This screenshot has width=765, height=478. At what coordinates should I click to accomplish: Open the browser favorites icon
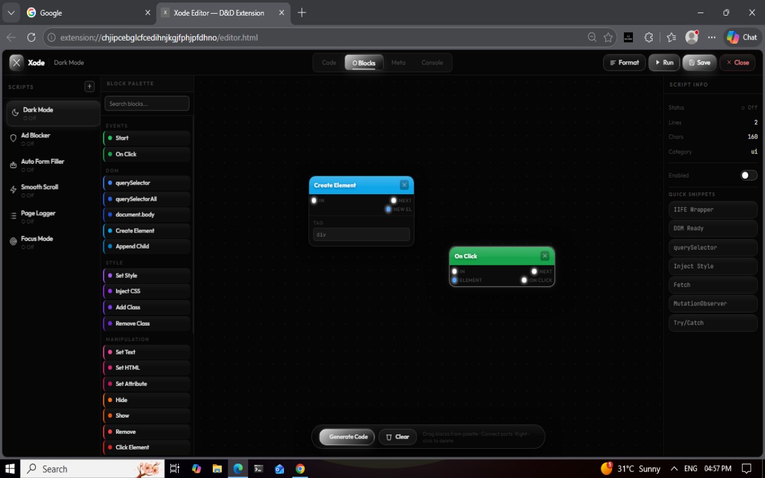point(671,37)
